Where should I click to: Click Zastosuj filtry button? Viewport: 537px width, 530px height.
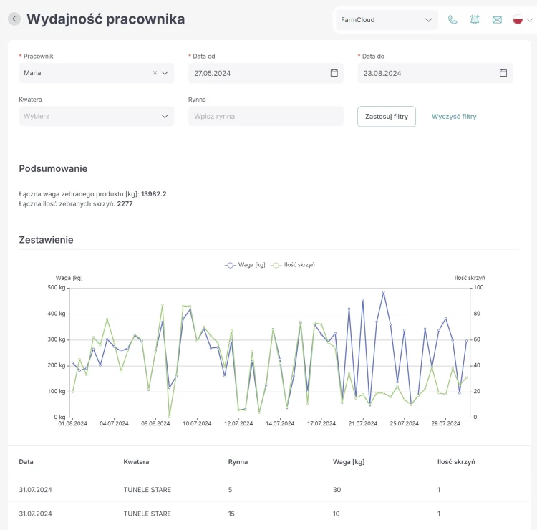tap(387, 117)
